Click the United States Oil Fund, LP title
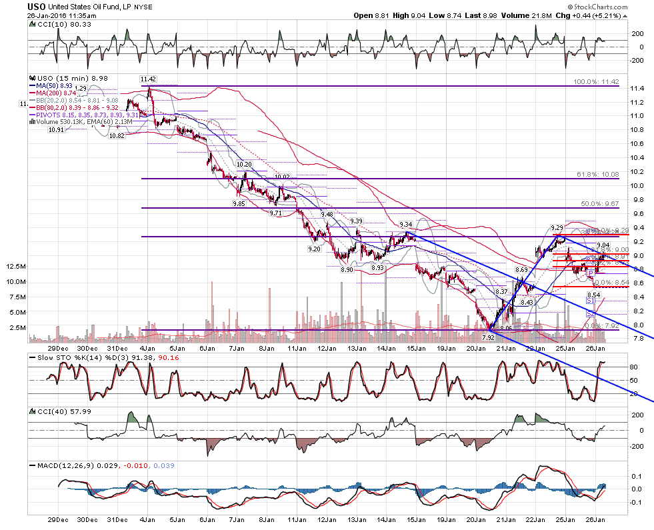 coord(90,7)
